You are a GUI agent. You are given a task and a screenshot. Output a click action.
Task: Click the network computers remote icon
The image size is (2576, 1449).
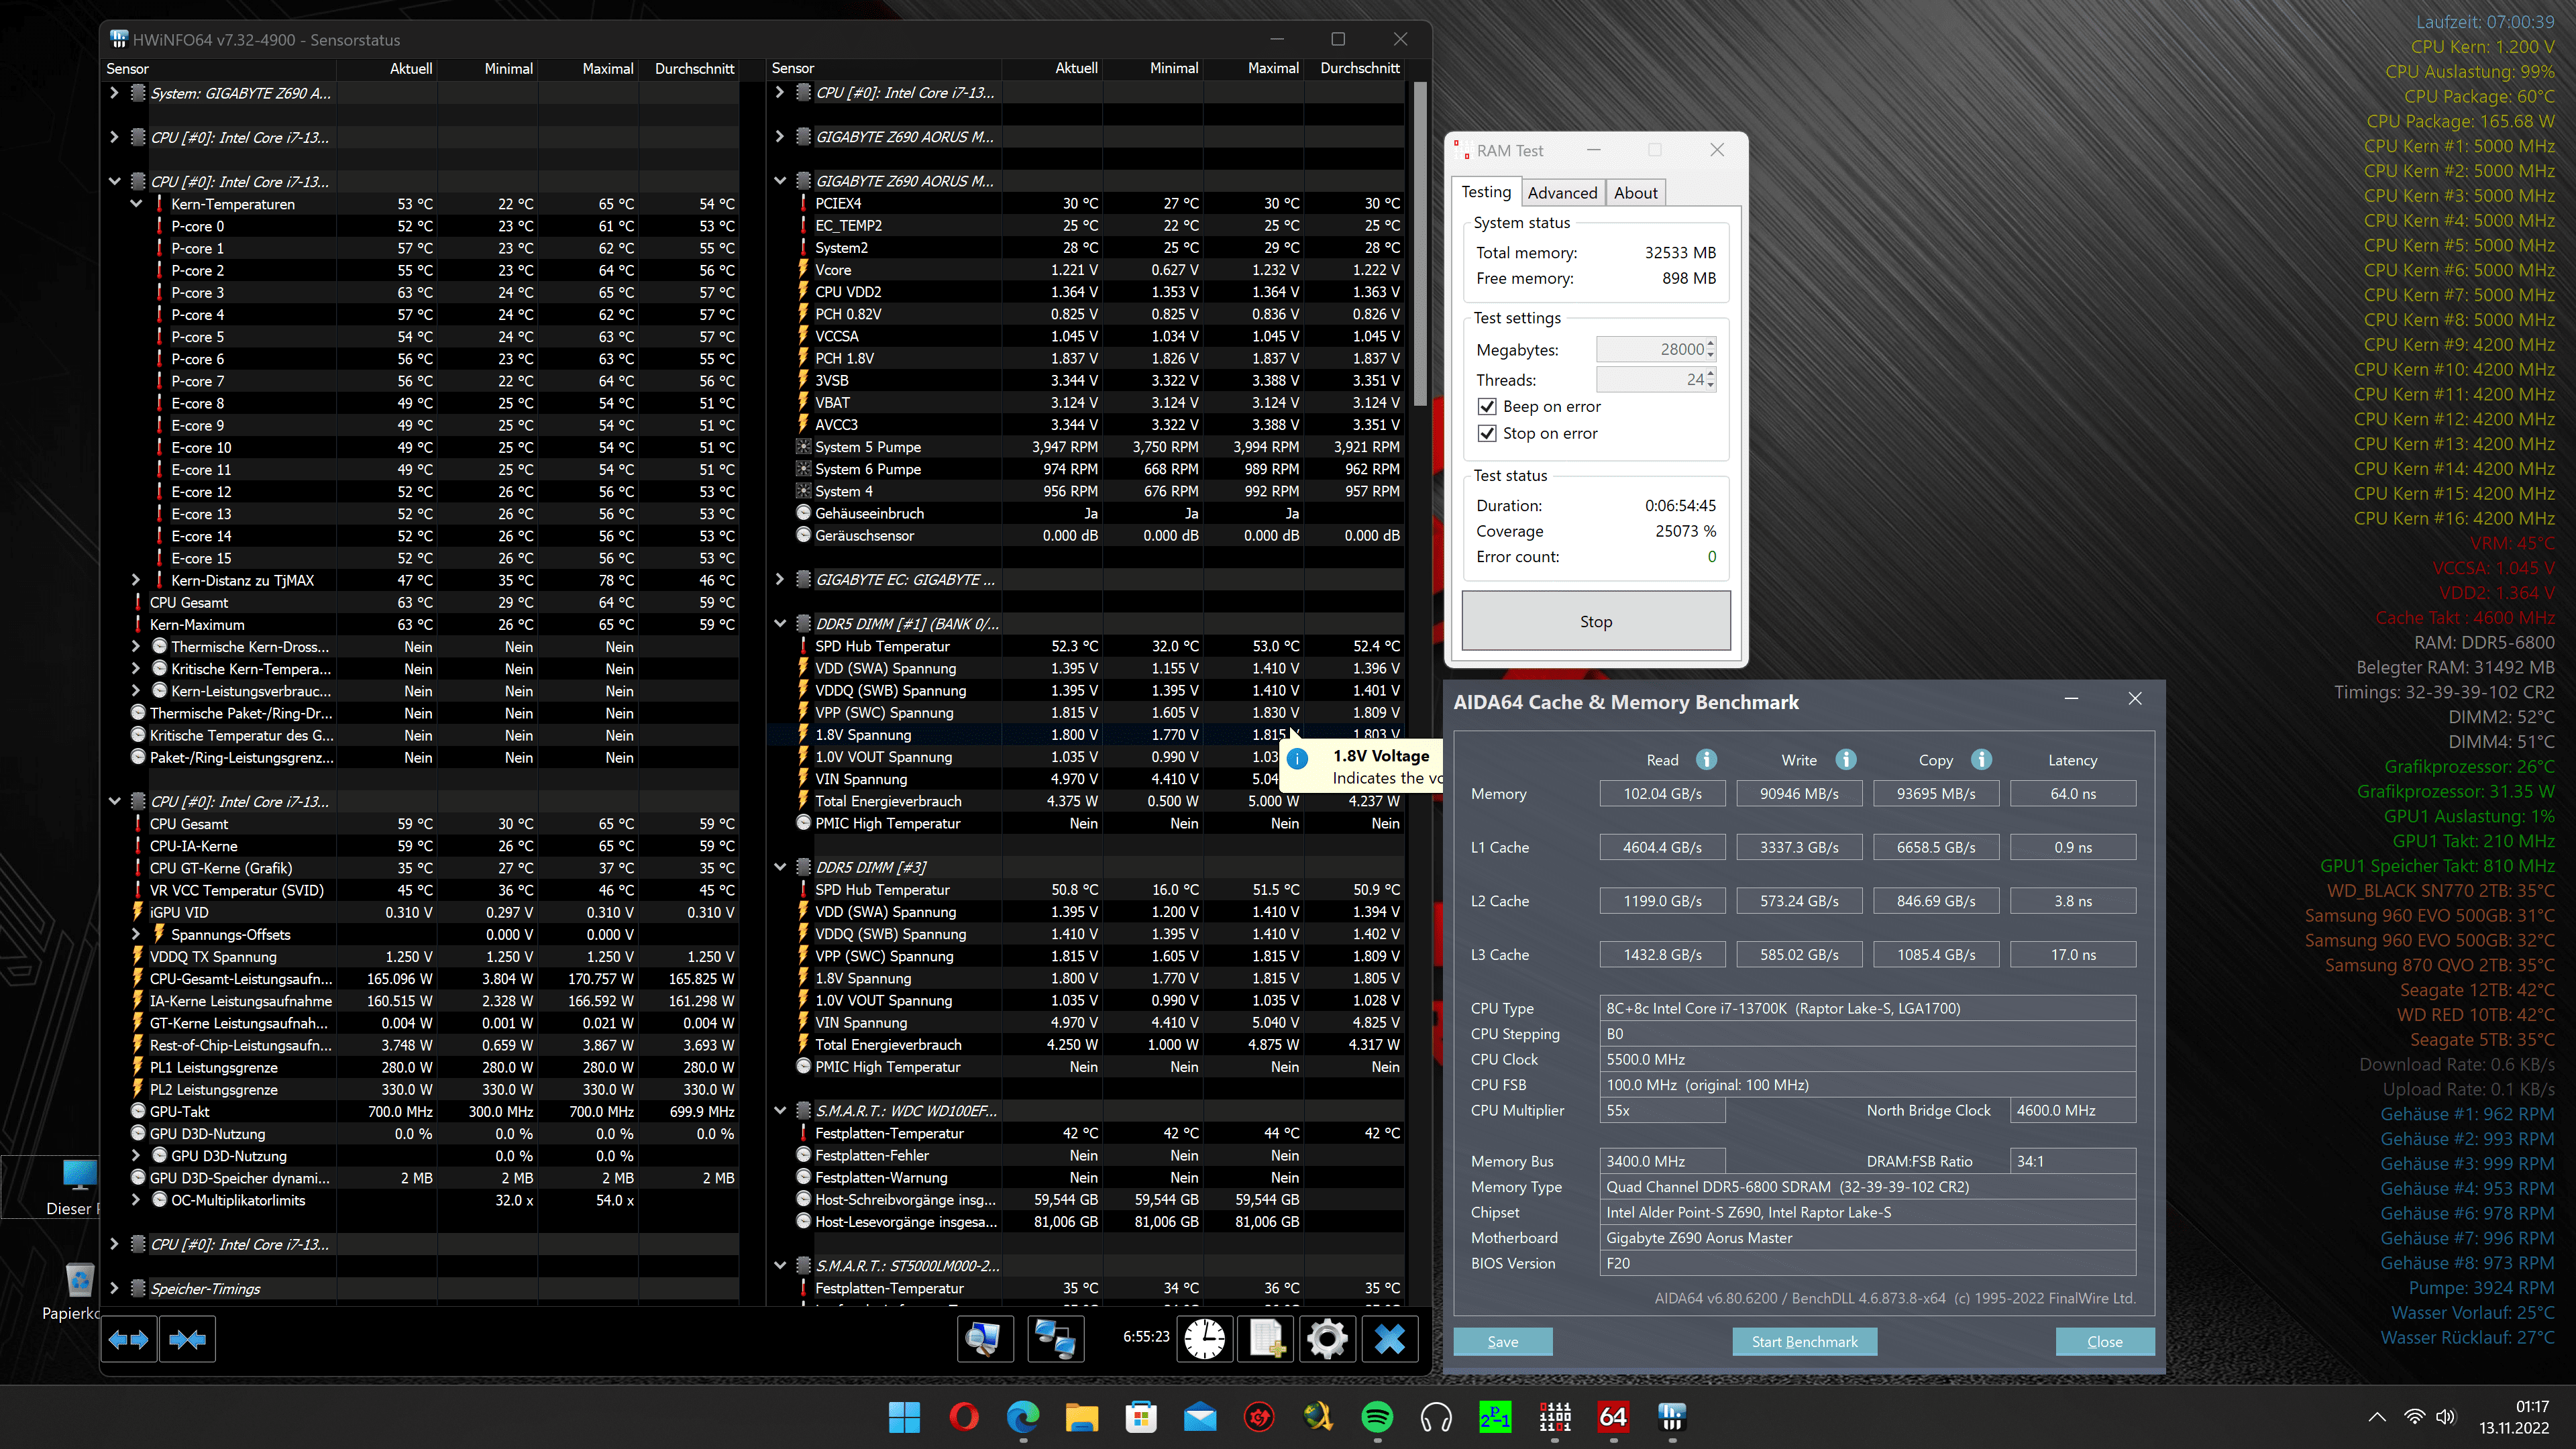1054,1339
